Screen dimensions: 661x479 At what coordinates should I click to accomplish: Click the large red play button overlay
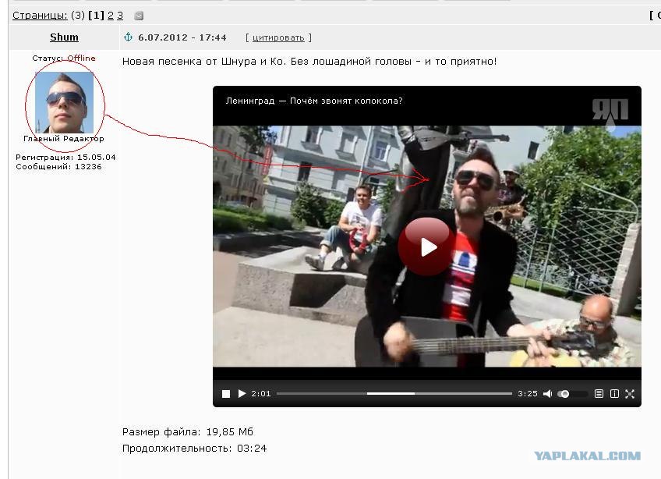(x=426, y=247)
